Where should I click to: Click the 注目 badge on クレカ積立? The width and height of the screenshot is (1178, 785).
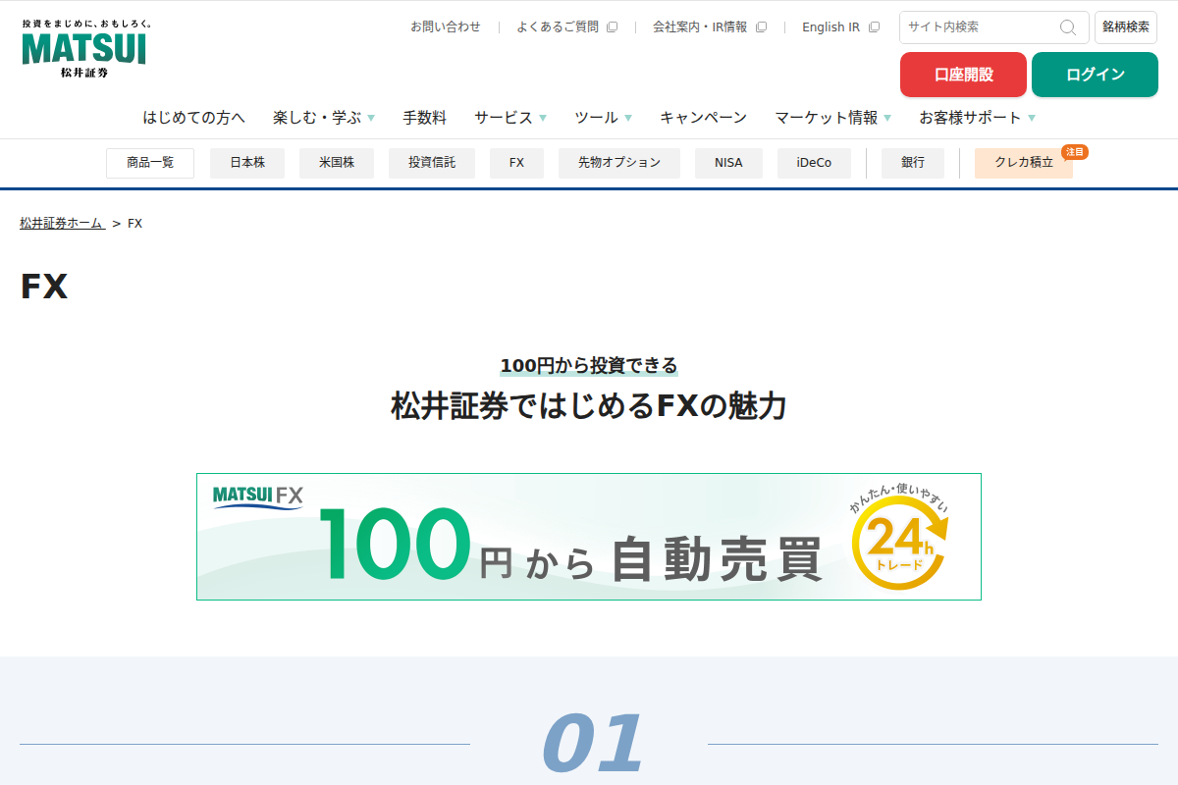click(x=1075, y=151)
